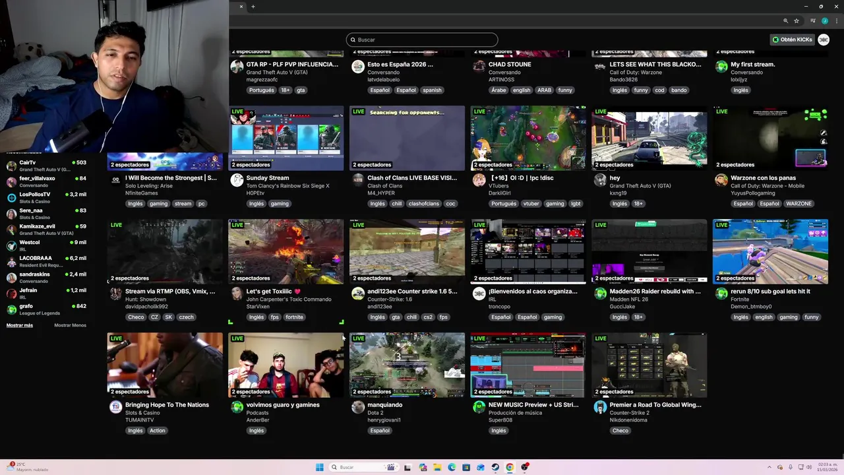This screenshot has width=844, height=475.
Task: Click Nikdonenidoma channel avatar
Action: (x=600, y=407)
